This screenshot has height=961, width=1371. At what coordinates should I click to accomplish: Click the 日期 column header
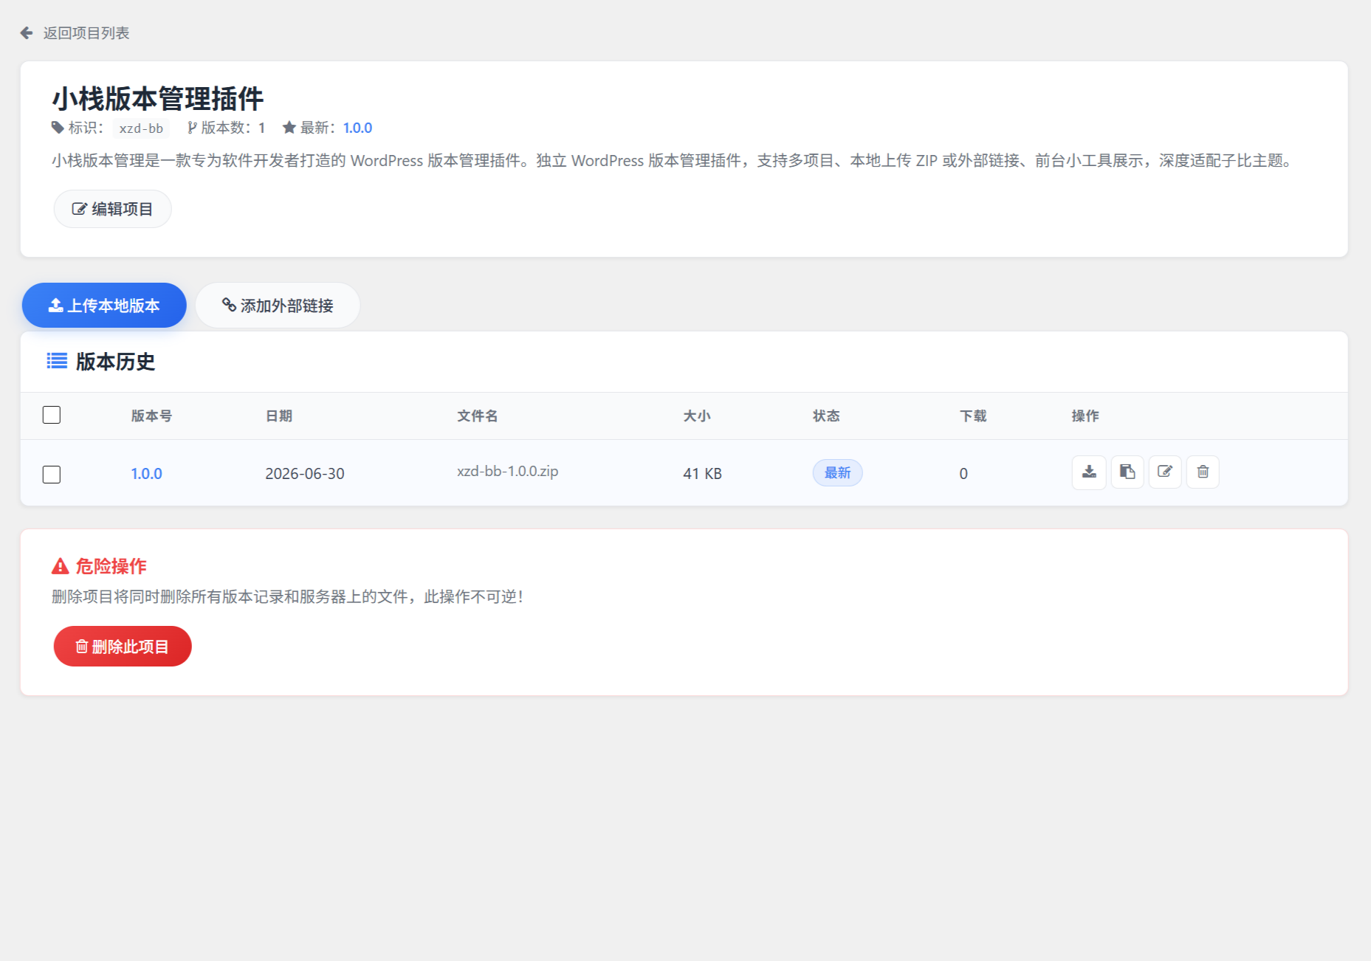click(279, 416)
